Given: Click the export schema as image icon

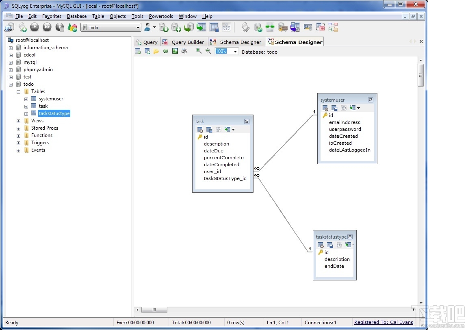Looking at the screenshot, I should (x=175, y=51).
